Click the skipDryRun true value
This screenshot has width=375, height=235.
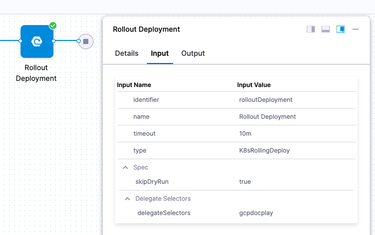click(x=245, y=182)
